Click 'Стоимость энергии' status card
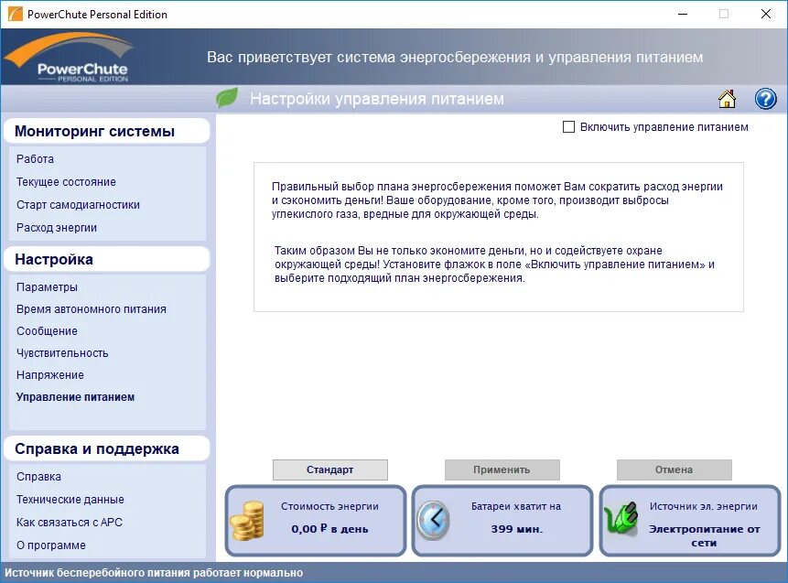 tap(316, 521)
